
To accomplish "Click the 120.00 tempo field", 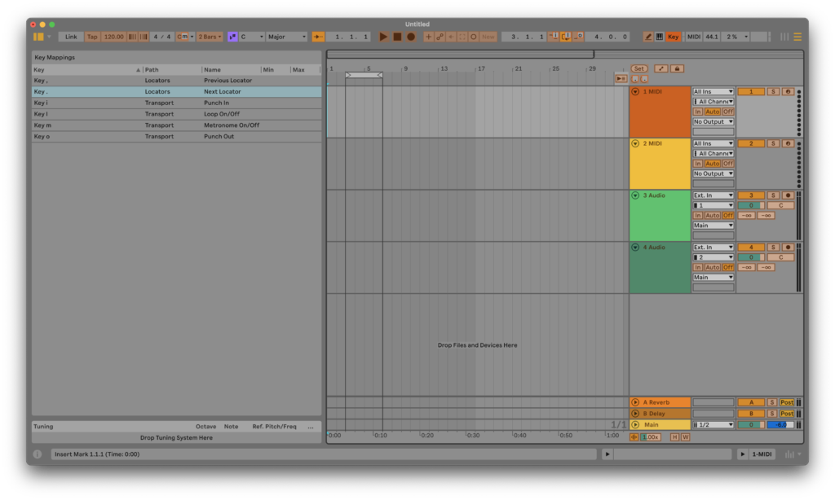I will pos(113,37).
